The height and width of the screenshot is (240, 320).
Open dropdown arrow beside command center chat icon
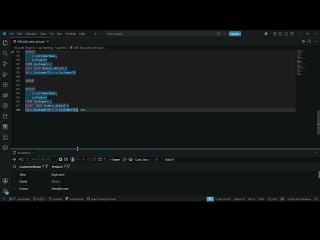(224, 33)
